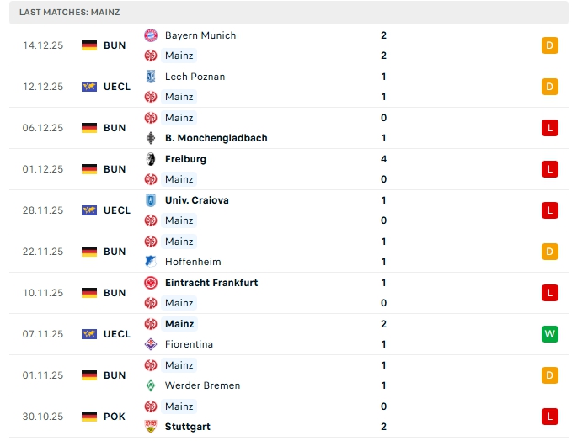Viewport: 577px width, 441px height.
Task: Click the Univ. Craiova logo
Action: (x=151, y=200)
